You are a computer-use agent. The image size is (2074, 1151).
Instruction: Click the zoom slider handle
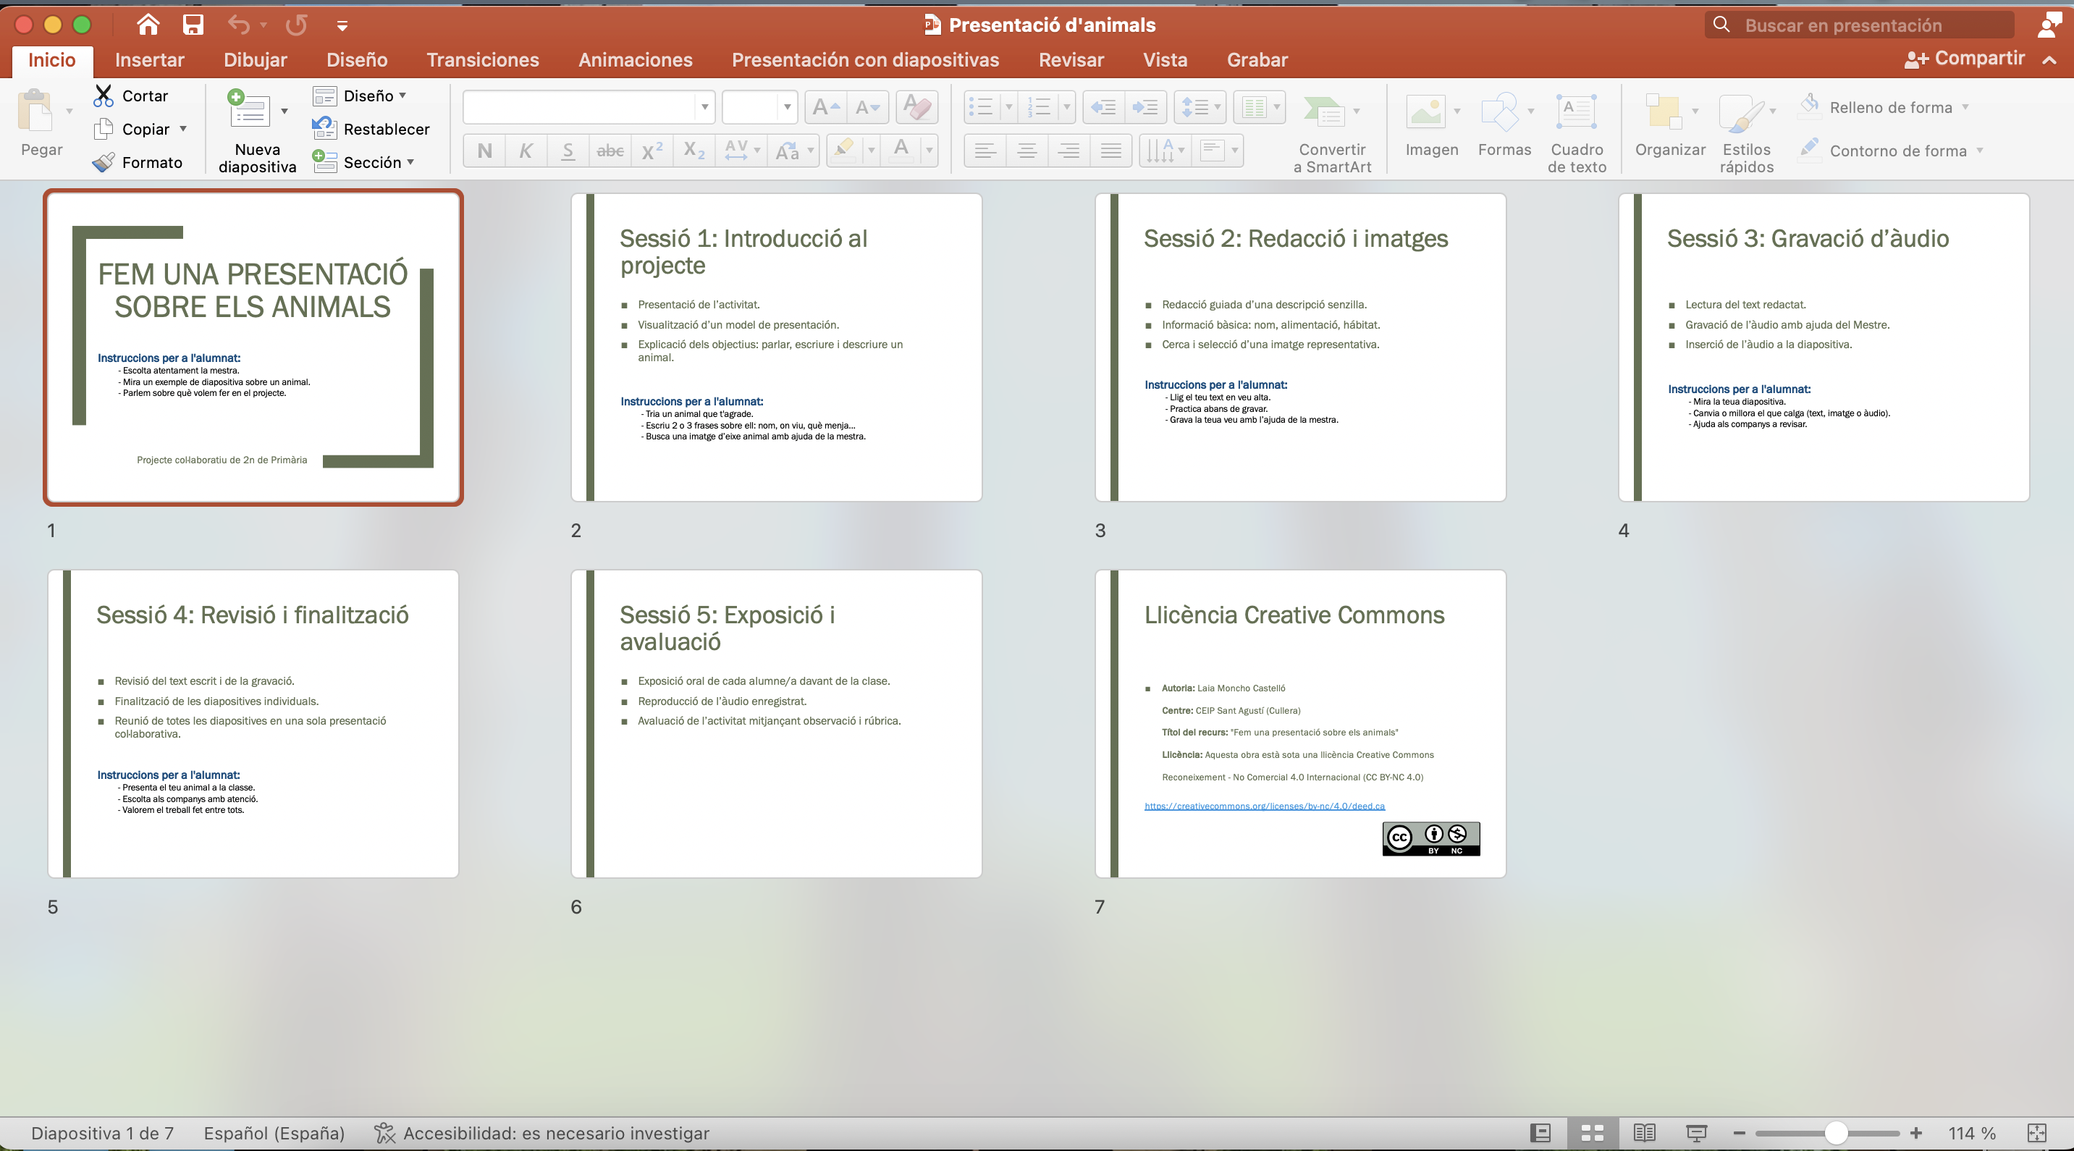point(1836,1134)
